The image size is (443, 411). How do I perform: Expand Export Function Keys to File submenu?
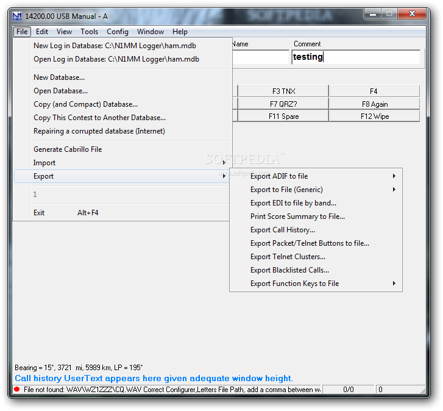[316, 284]
